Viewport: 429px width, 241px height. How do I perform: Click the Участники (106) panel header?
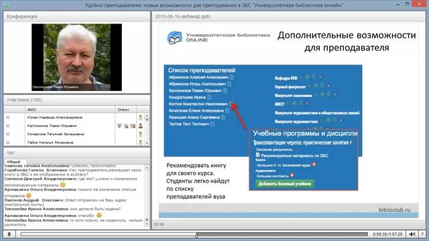pos(76,100)
